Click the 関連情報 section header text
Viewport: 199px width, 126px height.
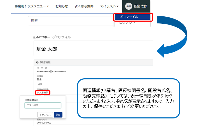pos(45,62)
